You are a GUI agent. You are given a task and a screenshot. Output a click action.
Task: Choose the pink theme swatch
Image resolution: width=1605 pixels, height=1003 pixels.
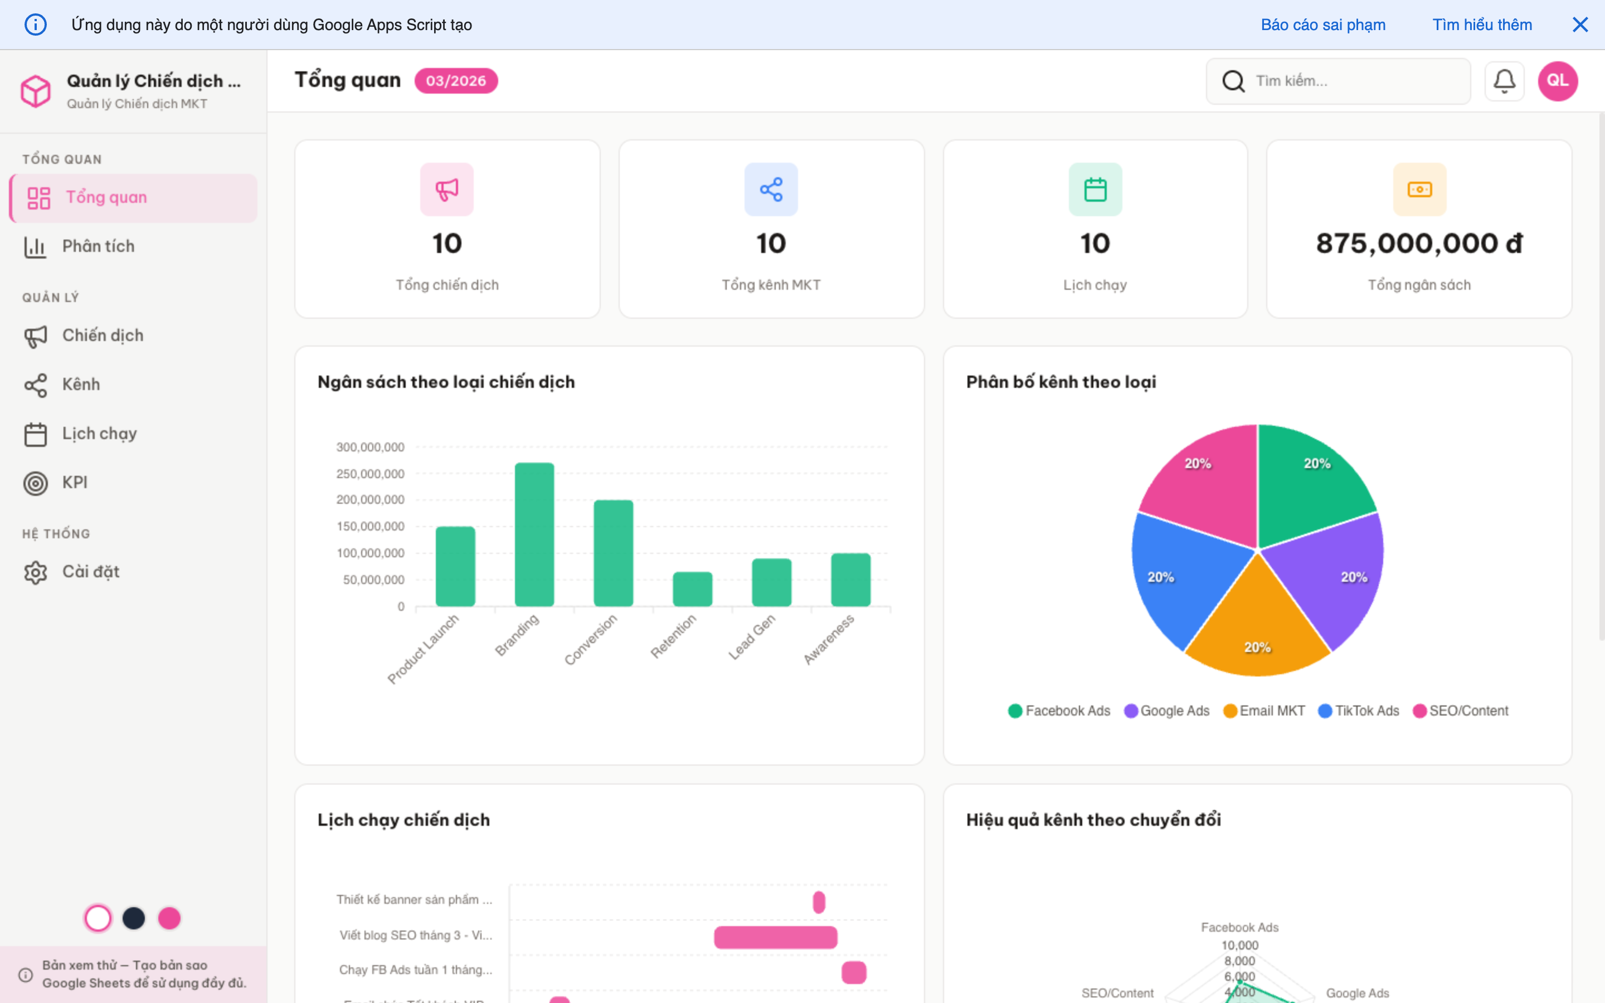169,918
